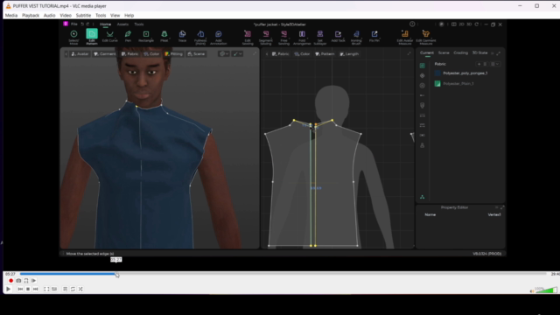Click the Pattern button in 2D view
The image size is (560, 315).
click(x=325, y=54)
